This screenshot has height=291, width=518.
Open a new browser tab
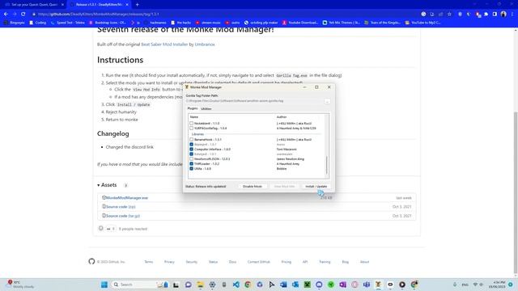click(137, 5)
